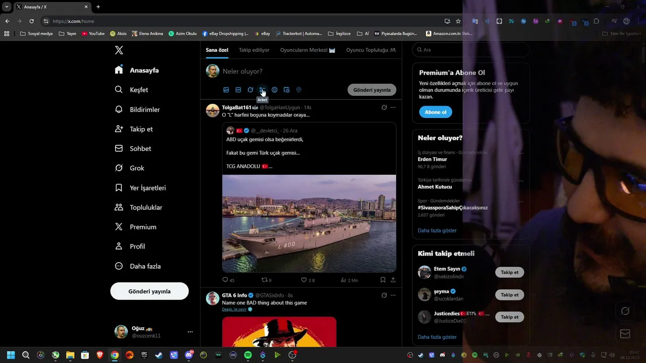Image resolution: width=646 pixels, height=363 pixels.
Task: Open the Oyuncu Topluluğu tab
Action: click(x=371, y=50)
